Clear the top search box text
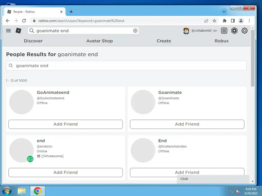This screenshot has width=262, height=196. pos(135,31)
